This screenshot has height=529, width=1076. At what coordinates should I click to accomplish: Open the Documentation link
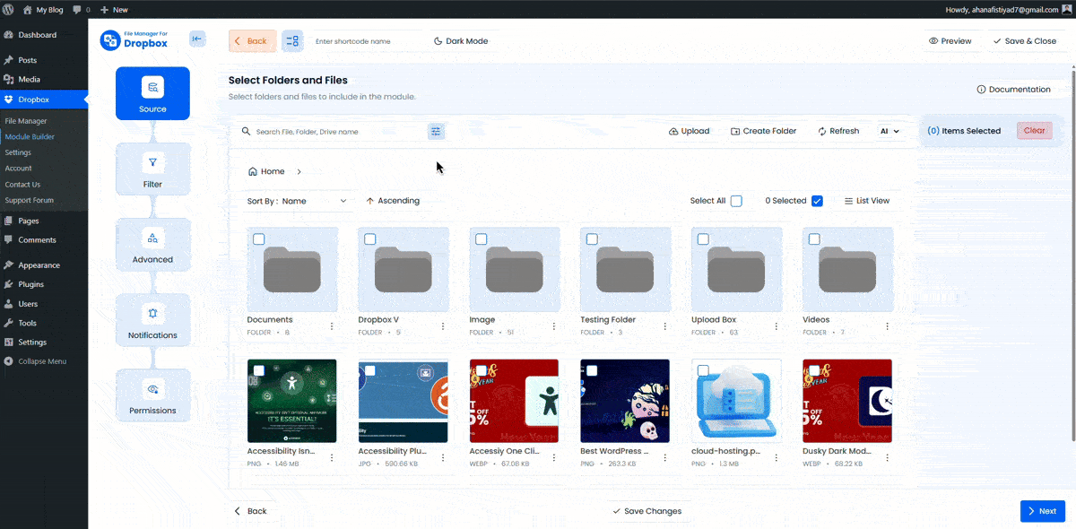1014,89
